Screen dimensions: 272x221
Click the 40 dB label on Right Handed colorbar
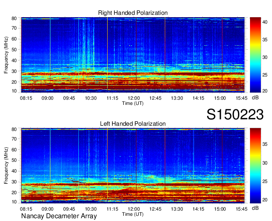[265, 22]
